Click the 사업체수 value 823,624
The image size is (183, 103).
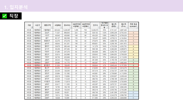click(x=57, y=30)
